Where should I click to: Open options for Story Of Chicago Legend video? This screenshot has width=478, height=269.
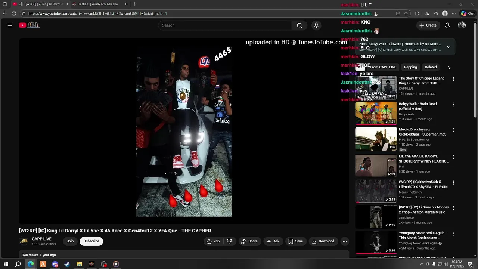coord(453,79)
